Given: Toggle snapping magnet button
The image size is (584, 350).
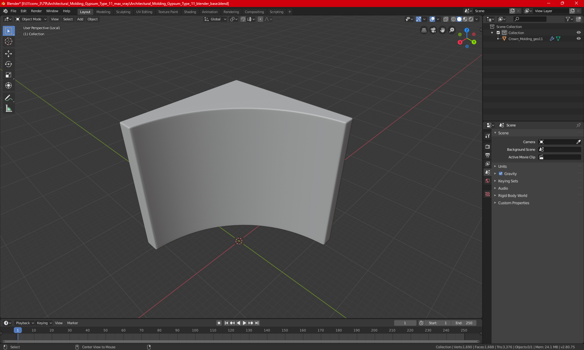Looking at the screenshot, I should coord(243,19).
